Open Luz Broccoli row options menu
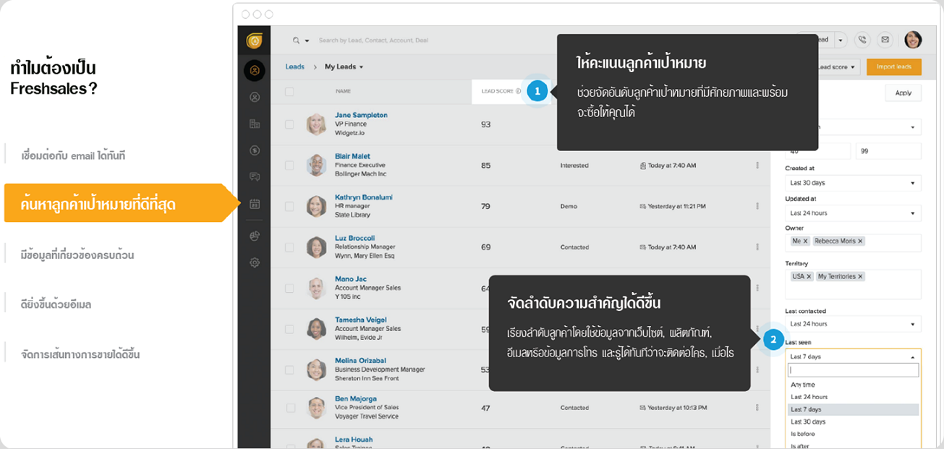 [757, 247]
